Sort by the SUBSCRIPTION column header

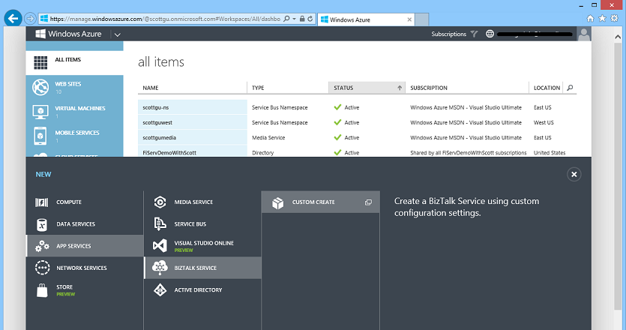click(467, 88)
